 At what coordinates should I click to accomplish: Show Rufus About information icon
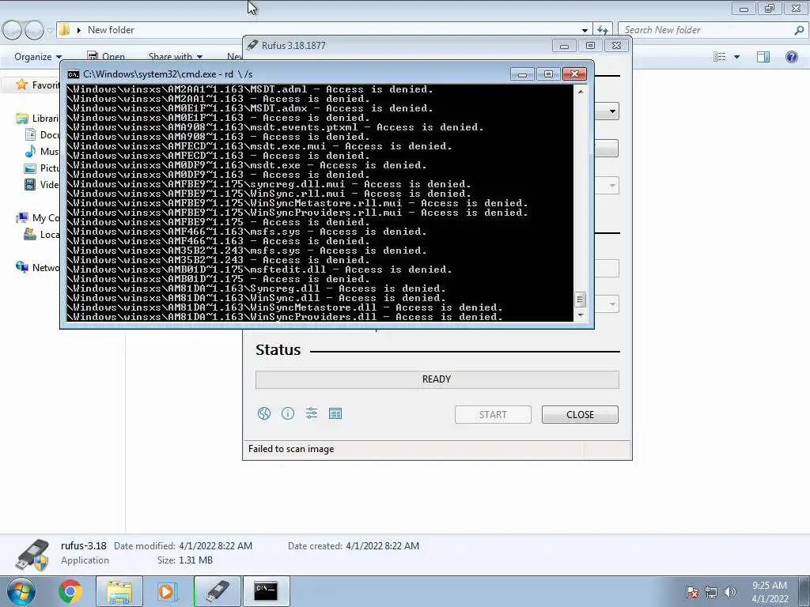(288, 413)
